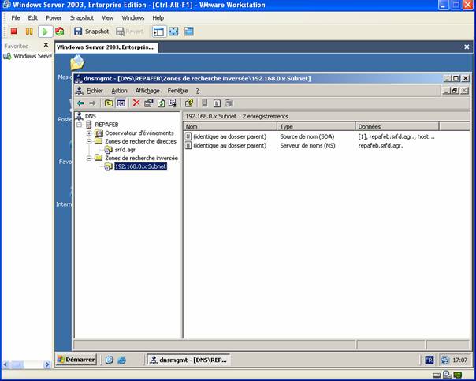
Task: Open VMware Snapshot menu
Action: click(82, 18)
